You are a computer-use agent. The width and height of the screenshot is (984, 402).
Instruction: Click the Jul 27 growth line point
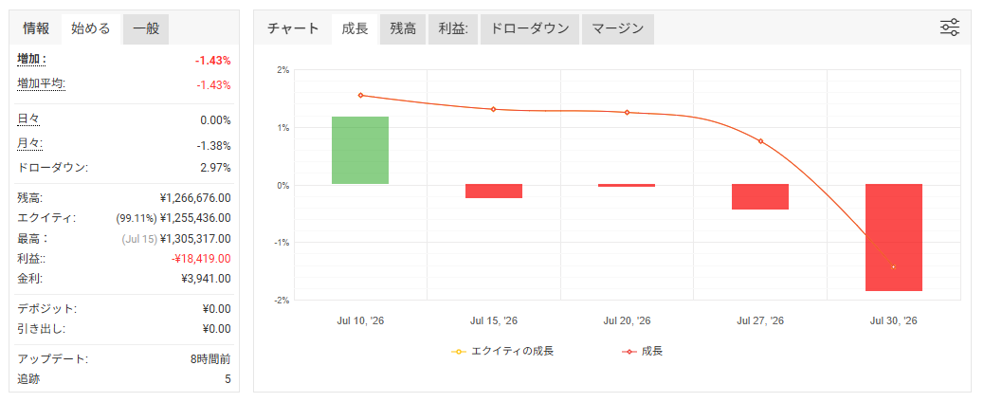(760, 141)
